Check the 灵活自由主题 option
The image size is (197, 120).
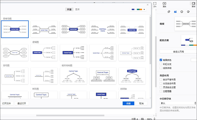pyautogui.click(x=161, y=87)
